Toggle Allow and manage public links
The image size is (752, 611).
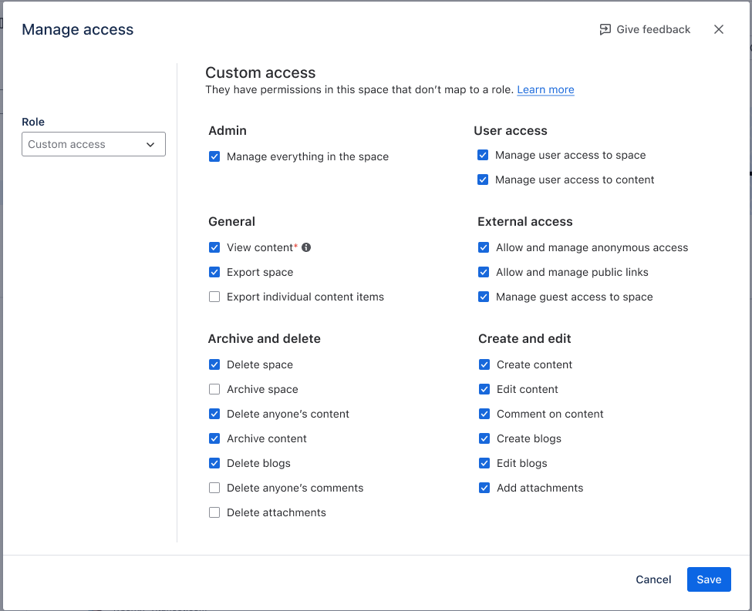point(484,272)
